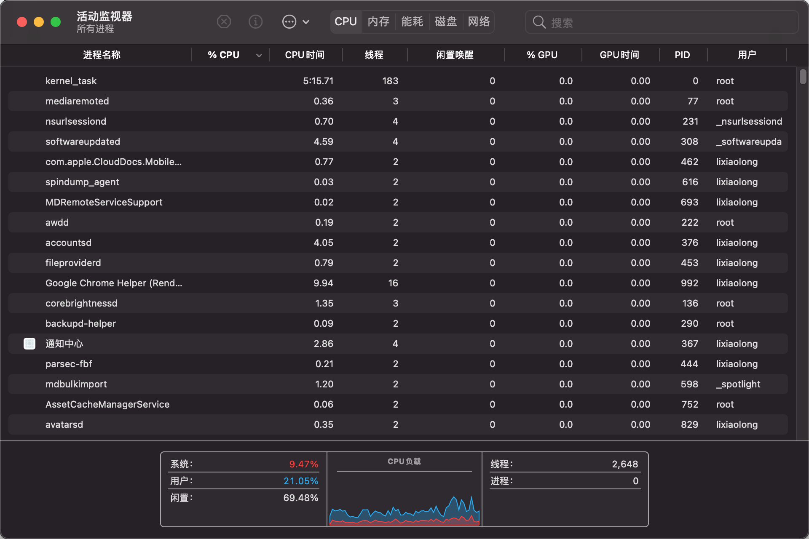Open the 磁盘 tab
Image resolution: width=809 pixels, height=539 pixels.
coord(446,21)
